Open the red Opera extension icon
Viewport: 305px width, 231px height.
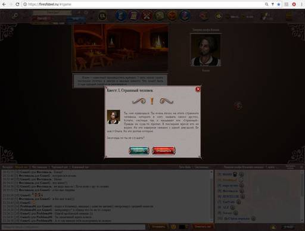pyautogui.click(x=294, y=4)
